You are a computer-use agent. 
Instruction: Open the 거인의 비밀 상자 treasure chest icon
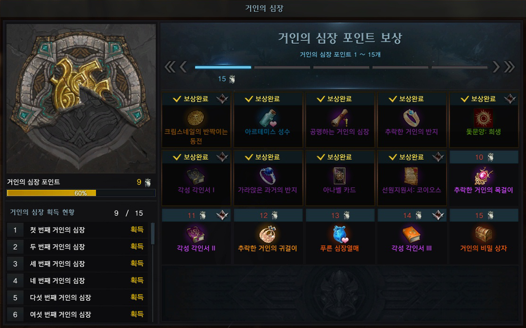(x=483, y=234)
